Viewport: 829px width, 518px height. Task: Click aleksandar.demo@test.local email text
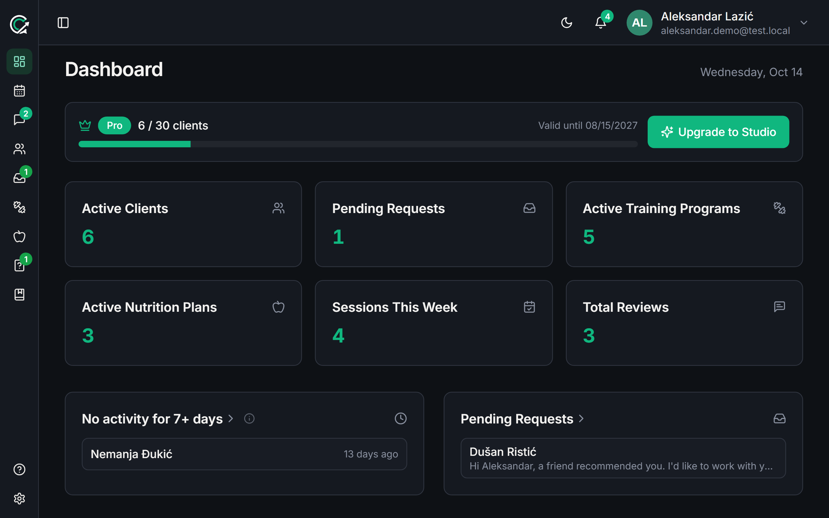click(725, 30)
